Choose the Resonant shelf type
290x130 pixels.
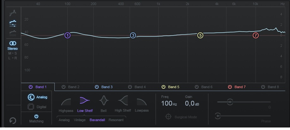[x=116, y=120]
